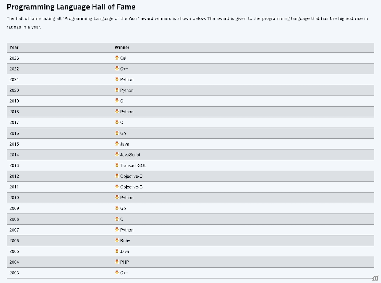The image size is (381, 283).
Task: Click the 2005 Java winner text
Action: [x=125, y=251]
